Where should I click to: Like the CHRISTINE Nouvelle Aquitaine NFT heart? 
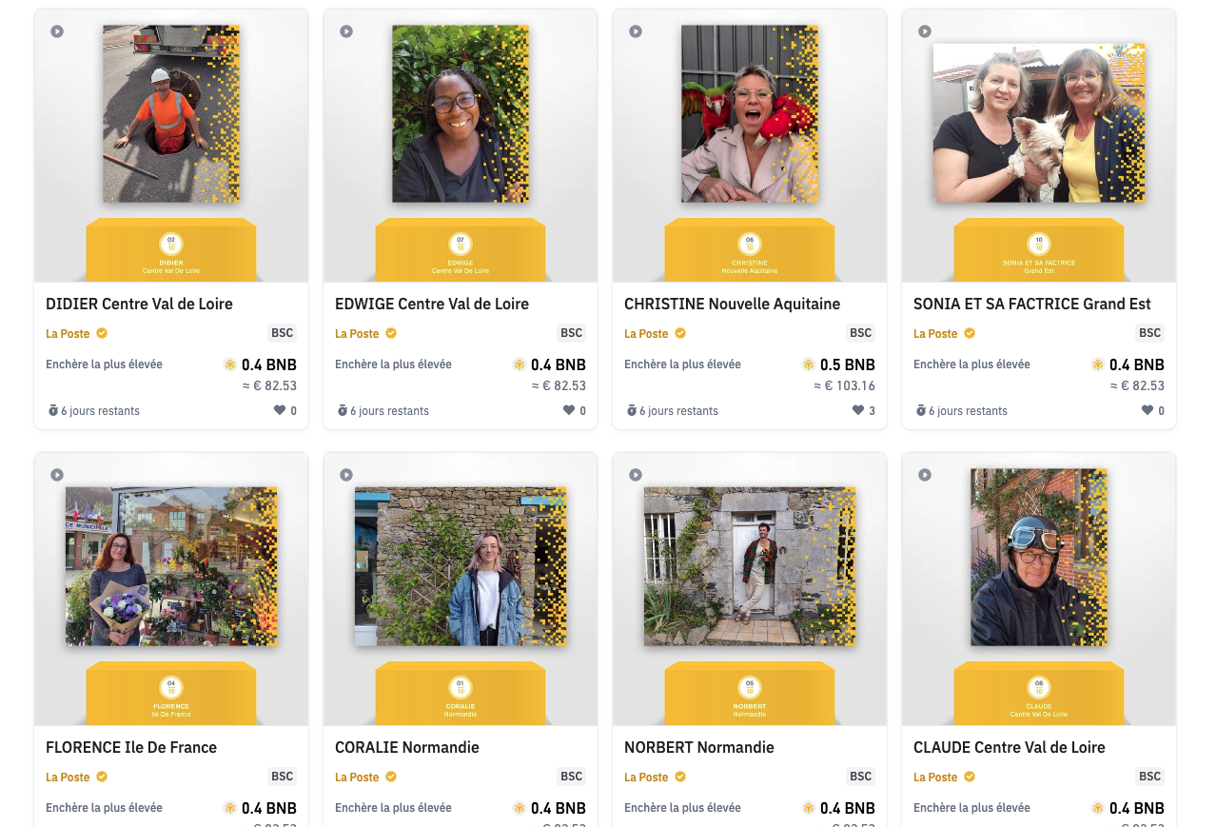coord(858,410)
